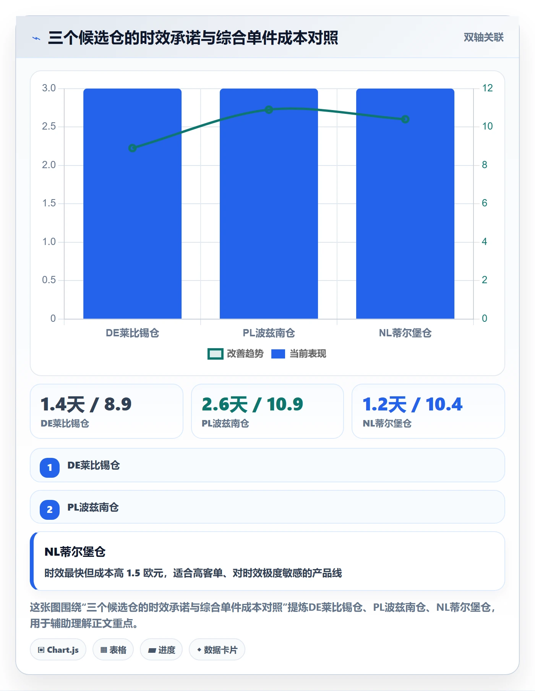Viewport: 535px width, 691px height.
Task: Open the 2.6天 / 10.9 PL波兹南仓 card
Action: pos(267,411)
